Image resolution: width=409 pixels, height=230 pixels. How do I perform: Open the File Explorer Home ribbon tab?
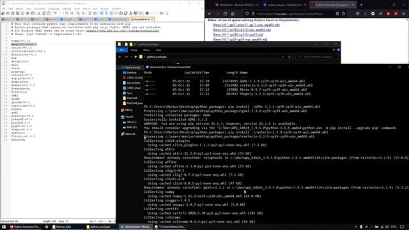134,50
